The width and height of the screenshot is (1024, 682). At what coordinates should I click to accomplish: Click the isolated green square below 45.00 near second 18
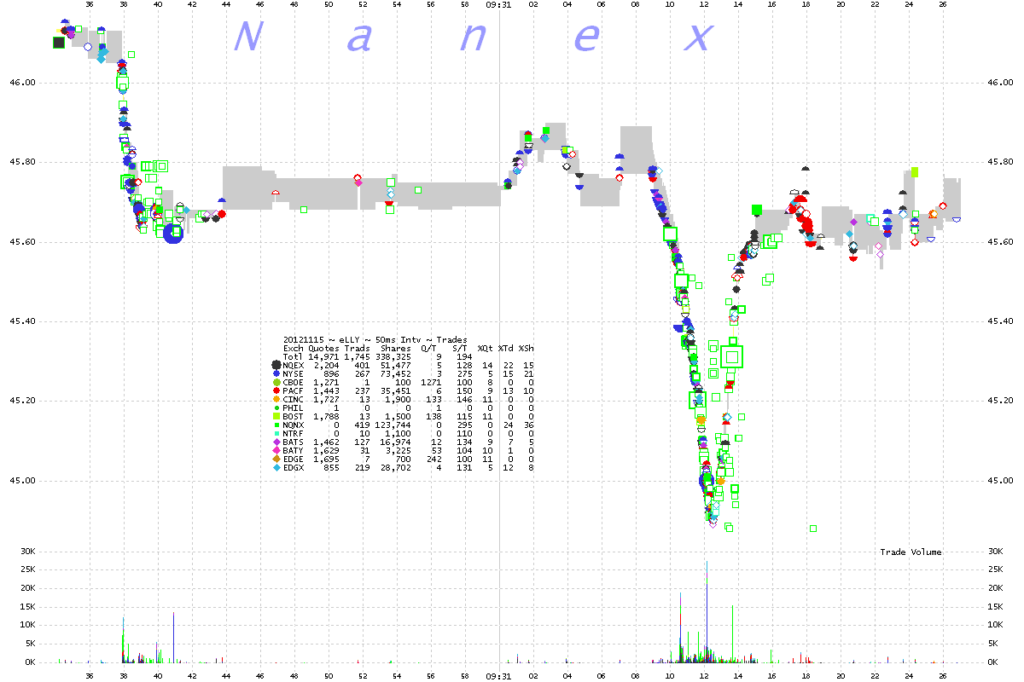(x=813, y=529)
